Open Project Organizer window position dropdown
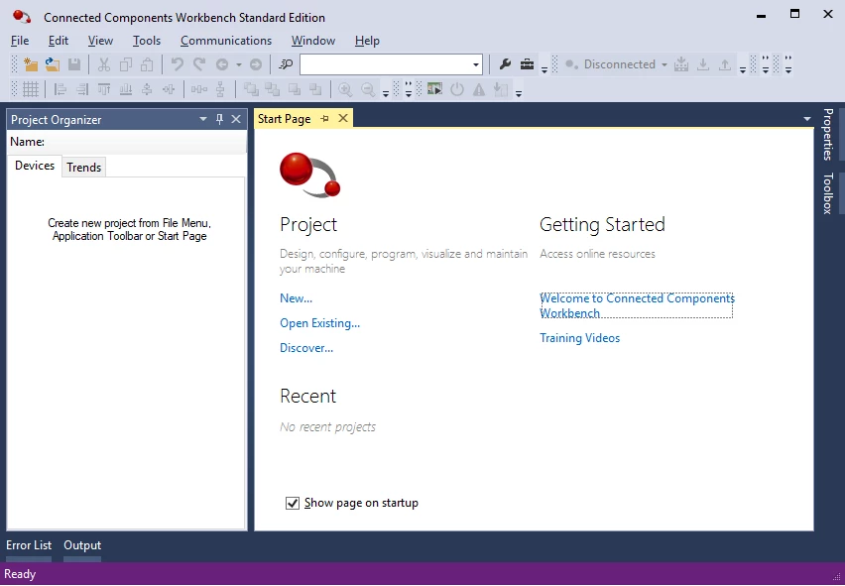Image resolution: width=845 pixels, height=586 pixels. (203, 119)
